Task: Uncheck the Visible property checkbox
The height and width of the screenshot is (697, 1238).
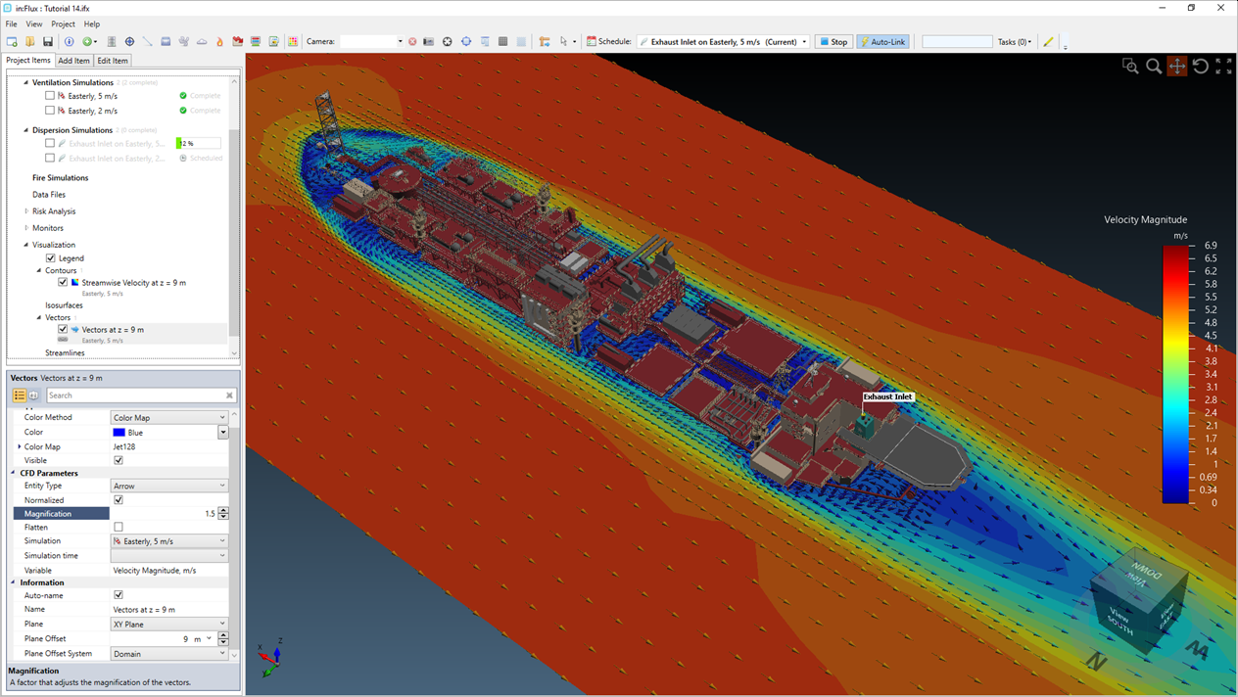Action: tap(119, 460)
